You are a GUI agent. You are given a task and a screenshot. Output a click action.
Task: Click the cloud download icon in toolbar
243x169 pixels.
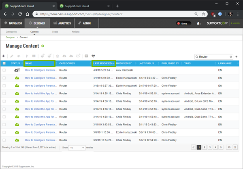(64, 56)
